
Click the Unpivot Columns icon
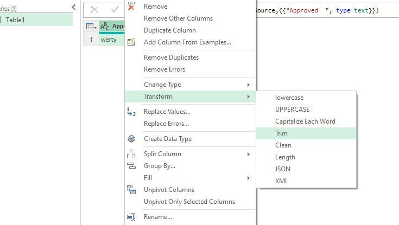[131, 190]
